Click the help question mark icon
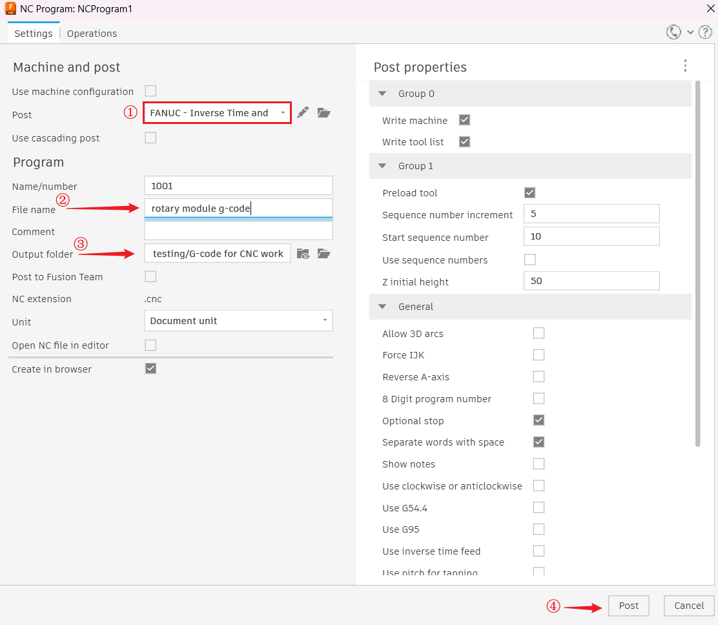Screen dimensions: 718x625 click(705, 32)
